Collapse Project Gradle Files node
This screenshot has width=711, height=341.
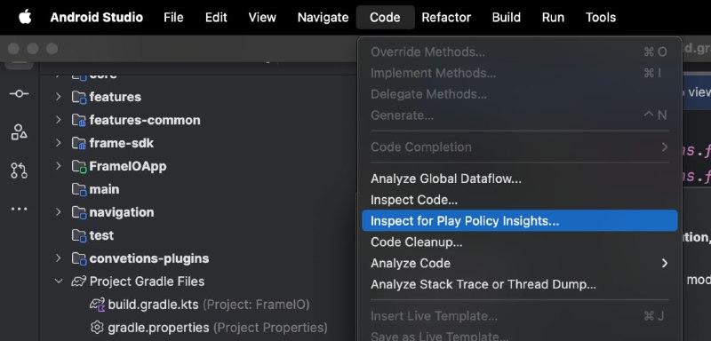coord(58,282)
